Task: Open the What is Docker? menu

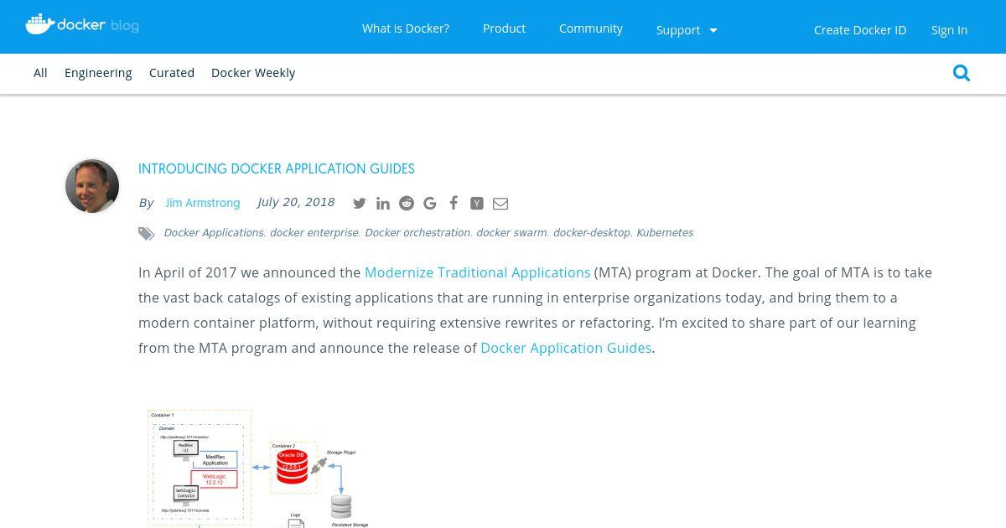Action: click(x=406, y=28)
